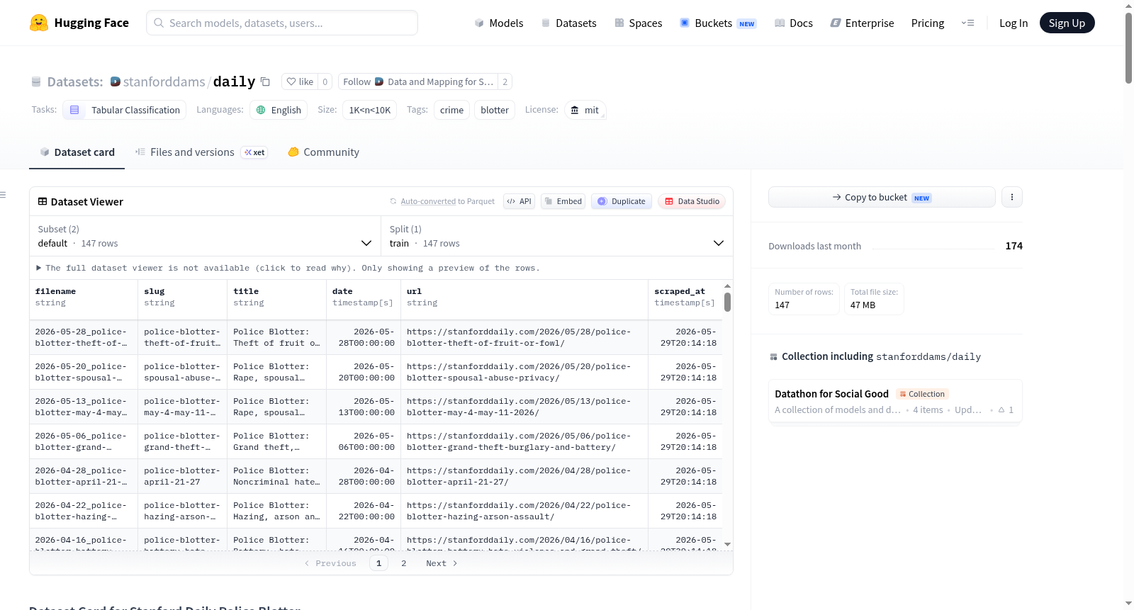This screenshot has height=610, width=1134.
Task: Focus the search models, datasets, users field
Action: 282,23
